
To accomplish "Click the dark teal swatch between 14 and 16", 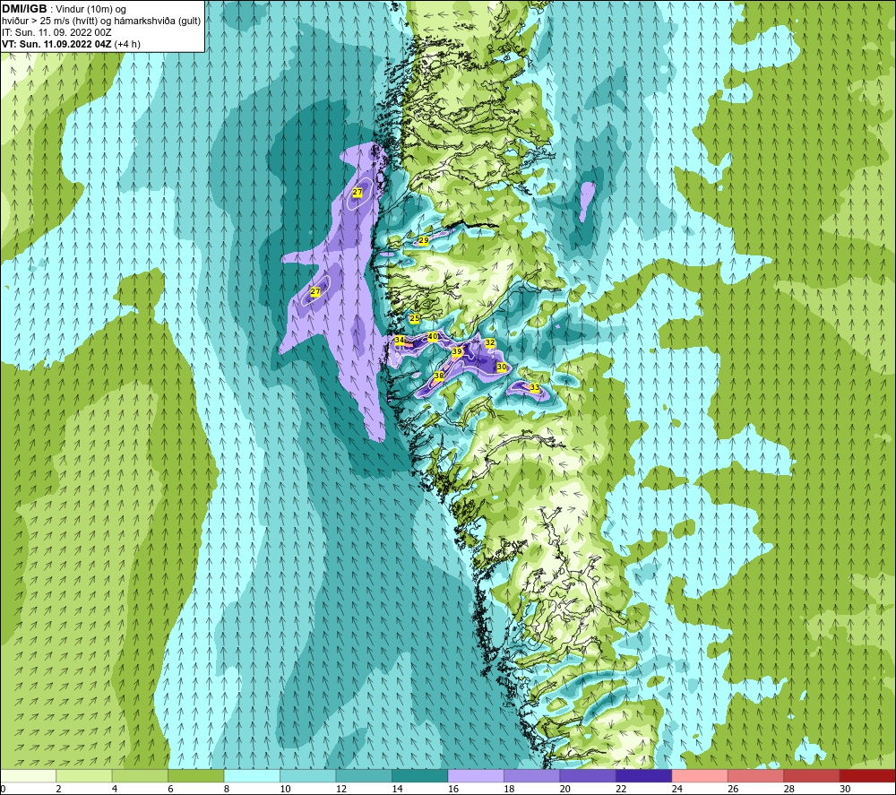I will tap(420, 775).
